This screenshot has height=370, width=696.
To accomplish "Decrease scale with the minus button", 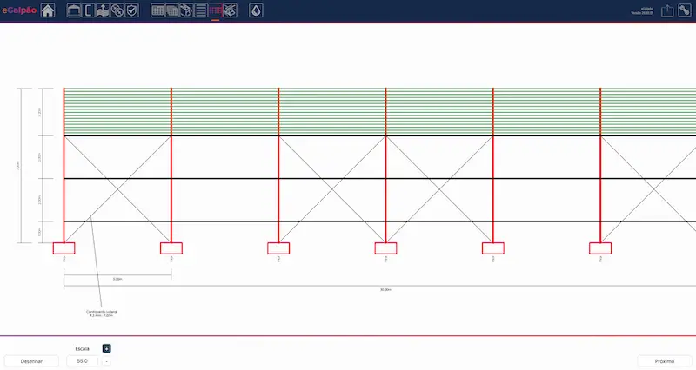I will click(106, 360).
